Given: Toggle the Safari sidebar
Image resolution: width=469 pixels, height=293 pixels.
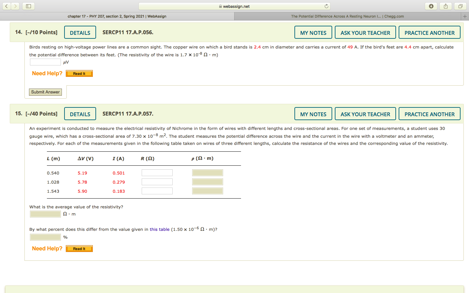Looking at the screenshot, I should pyautogui.click(x=28, y=6).
